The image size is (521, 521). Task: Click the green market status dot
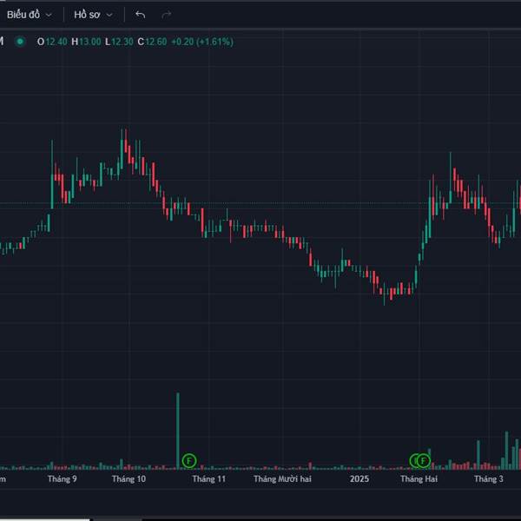pos(20,42)
